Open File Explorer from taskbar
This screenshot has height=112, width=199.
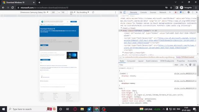[82, 109]
